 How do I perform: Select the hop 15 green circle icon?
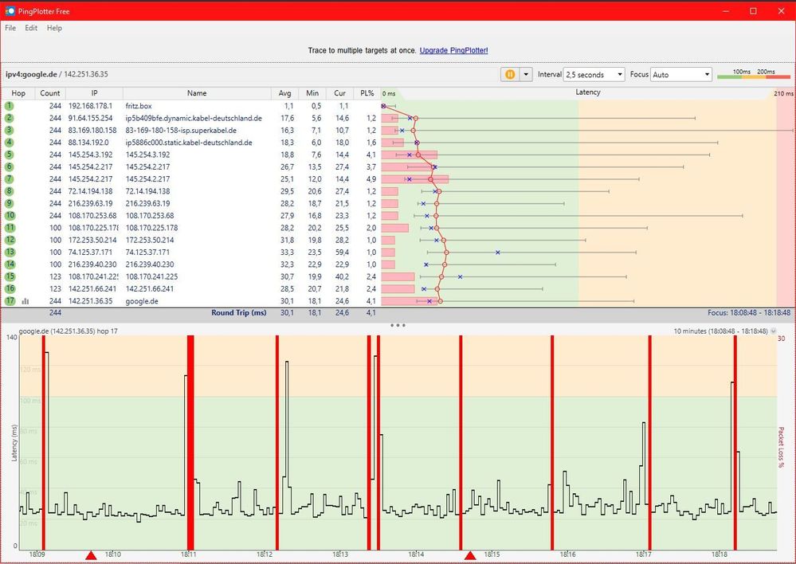pos(10,276)
